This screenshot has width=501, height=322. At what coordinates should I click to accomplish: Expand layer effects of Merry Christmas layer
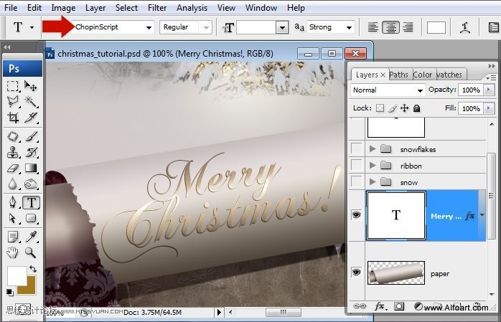[482, 215]
